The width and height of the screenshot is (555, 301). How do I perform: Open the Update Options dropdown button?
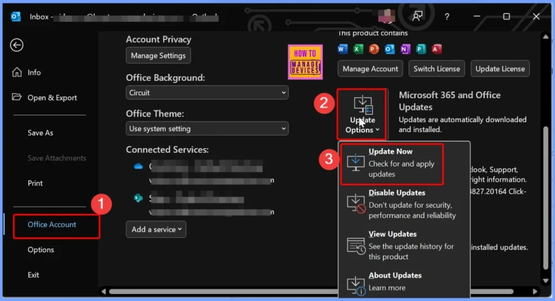coord(362,114)
